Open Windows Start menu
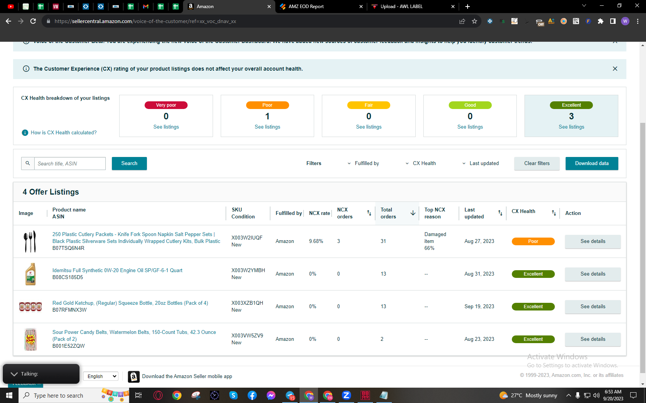Image resolution: width=646 pixels, height=403 pixels. [x=9, y=395]
